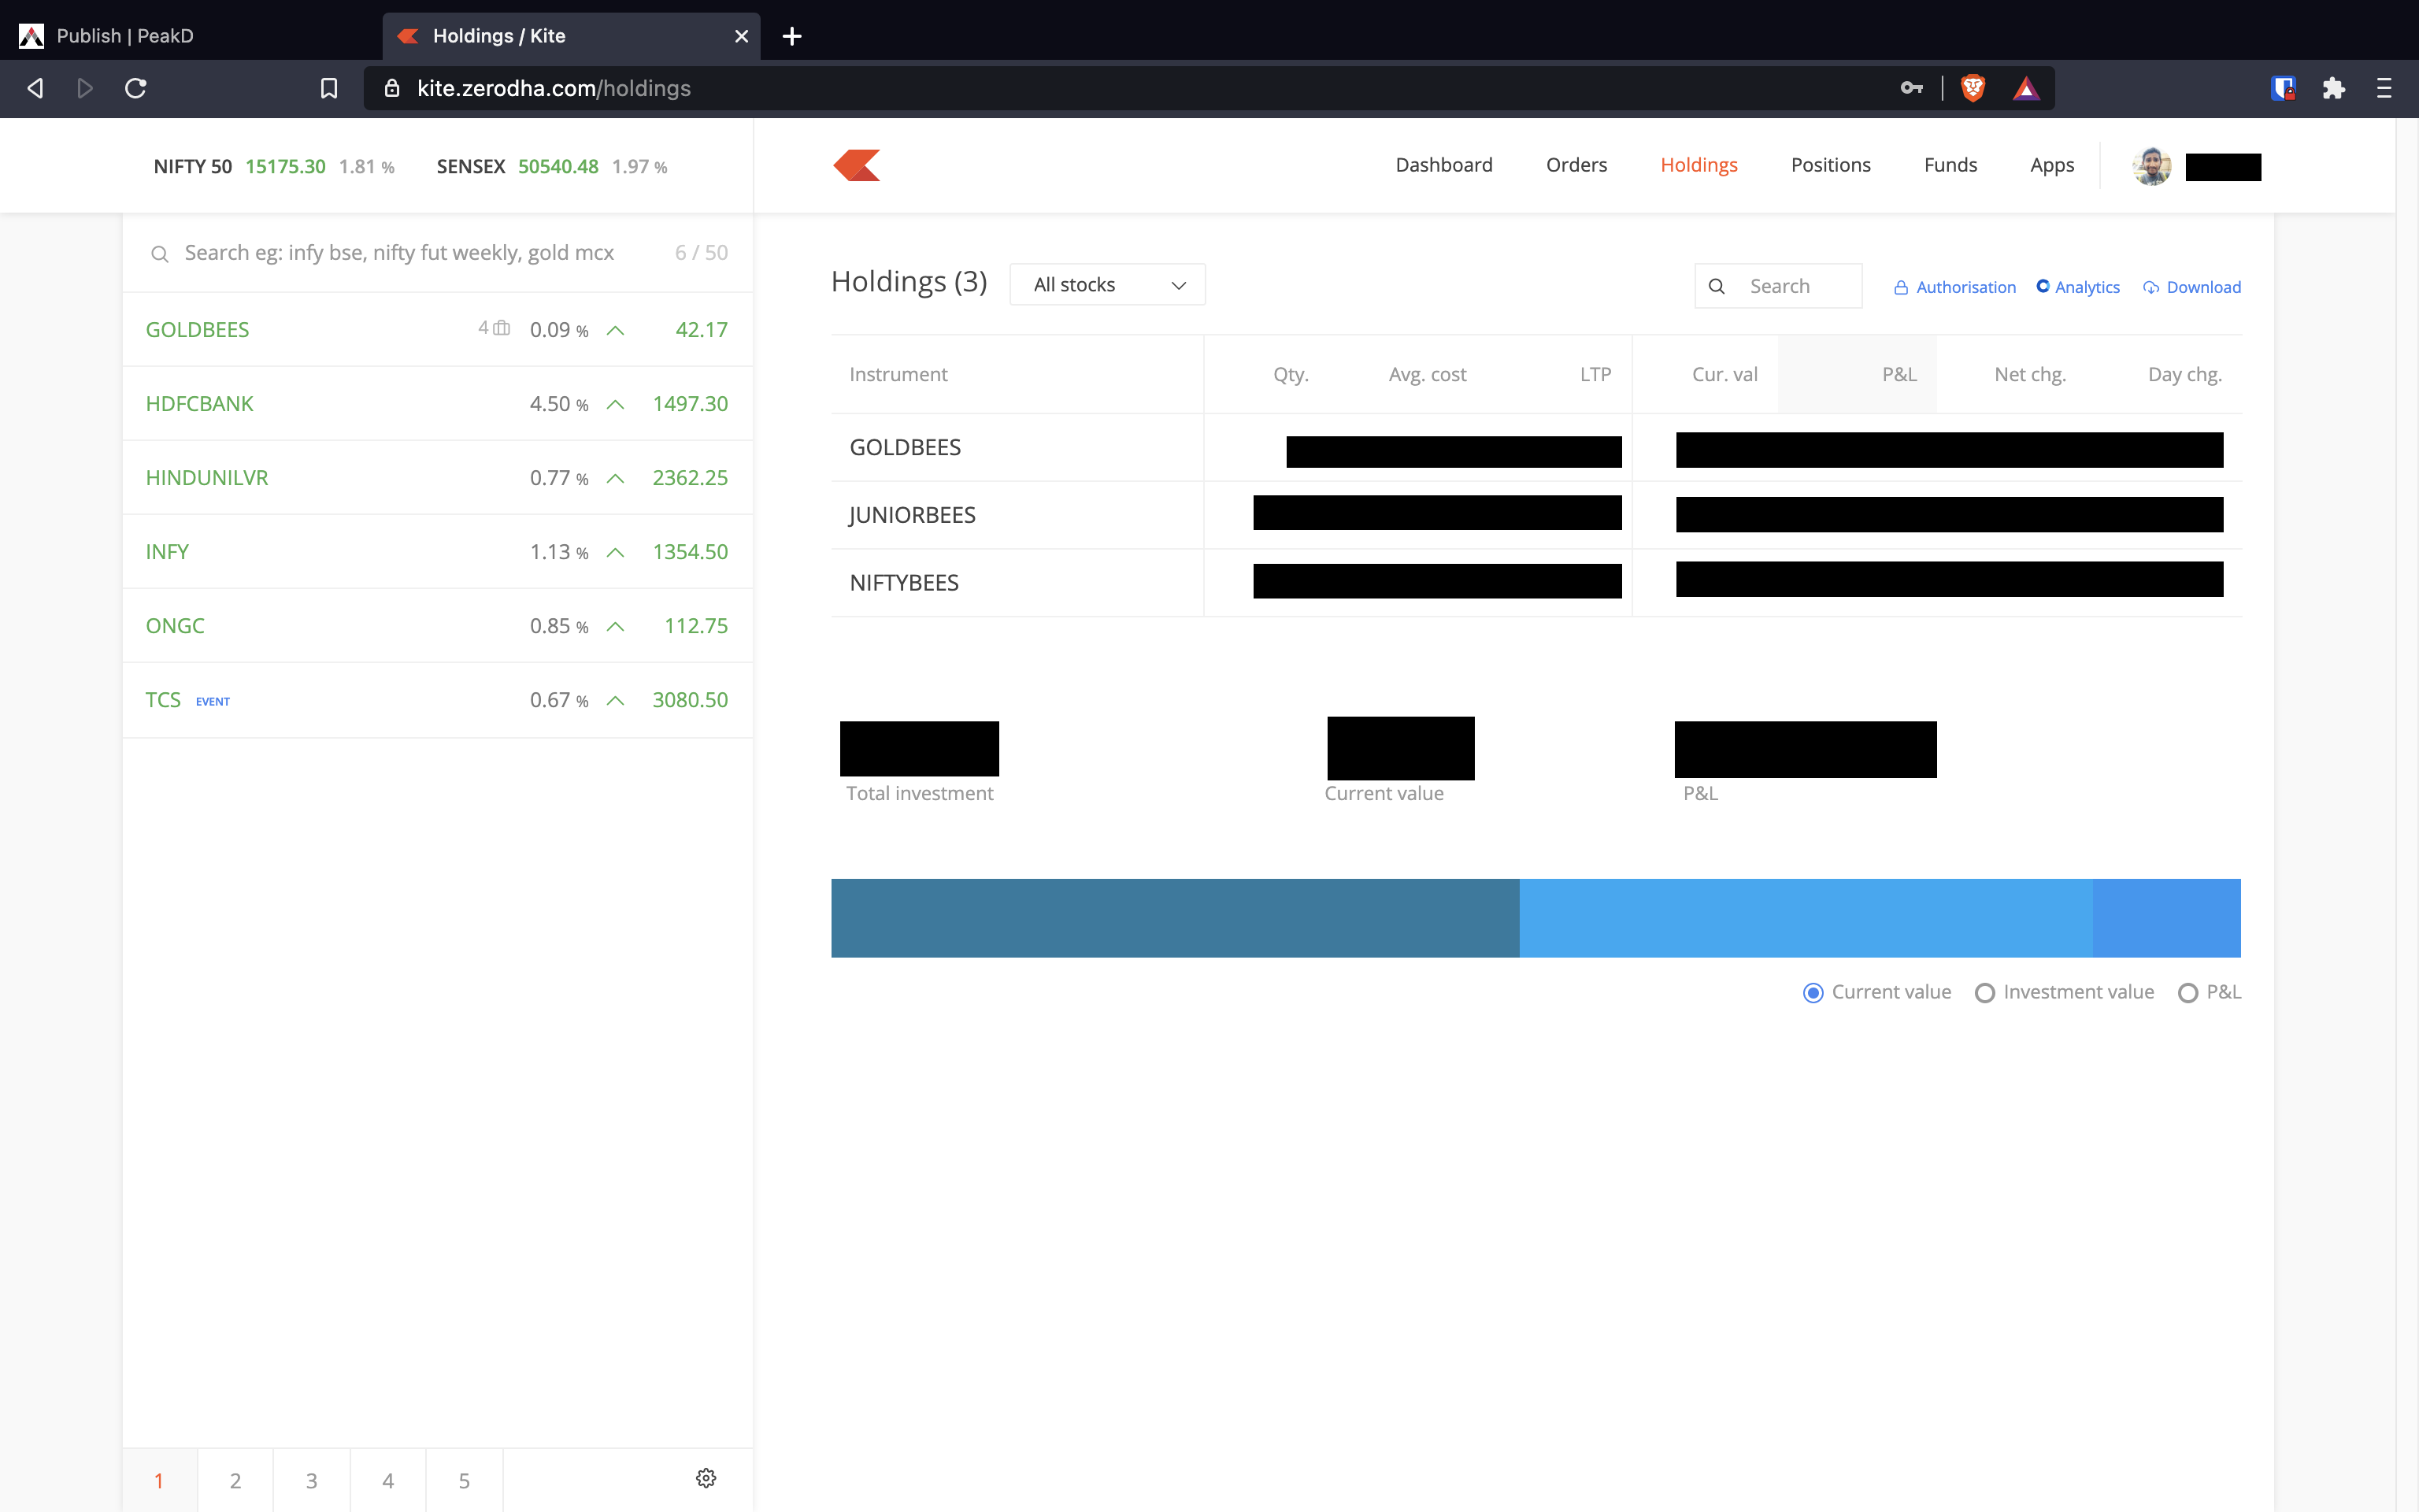The image size is (2419, 1512).
Task: Click the marketwatch search magnifier icon
Action: point(159,254)
